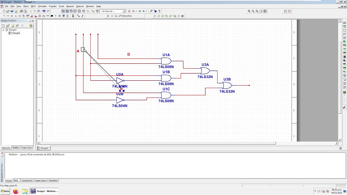The height and width of the screenshot is (195, 347).
Task: Open the Copper layers tab
Action: coord(41,180)
